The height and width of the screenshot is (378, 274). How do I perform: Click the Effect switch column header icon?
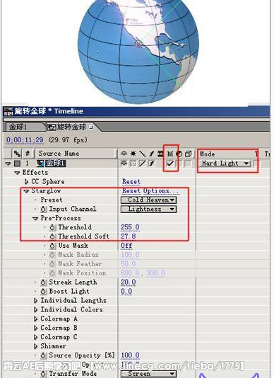click(152, 154)
